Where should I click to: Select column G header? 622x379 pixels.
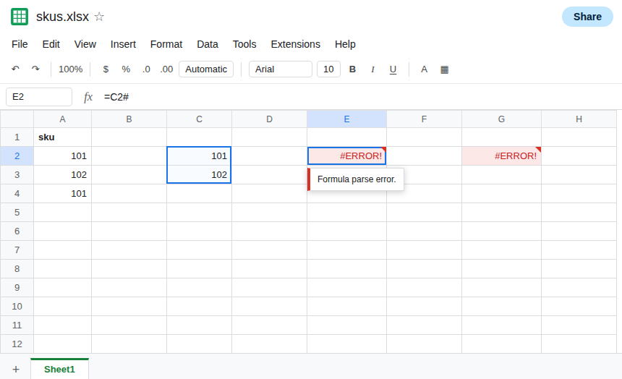coord(501,119)
